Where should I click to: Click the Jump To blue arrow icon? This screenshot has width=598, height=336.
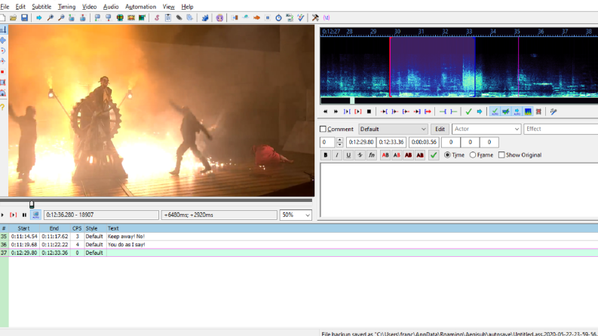[x=39, y=17]
